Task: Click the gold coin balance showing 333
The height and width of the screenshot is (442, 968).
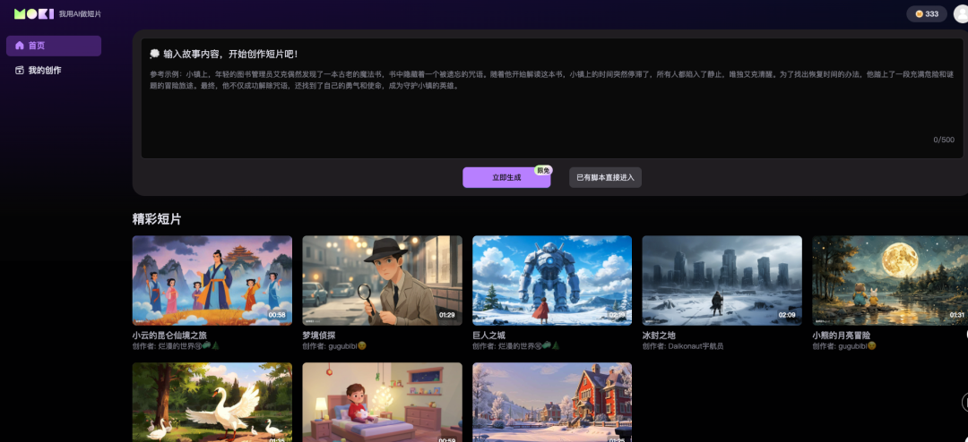Action: point(927,13)
